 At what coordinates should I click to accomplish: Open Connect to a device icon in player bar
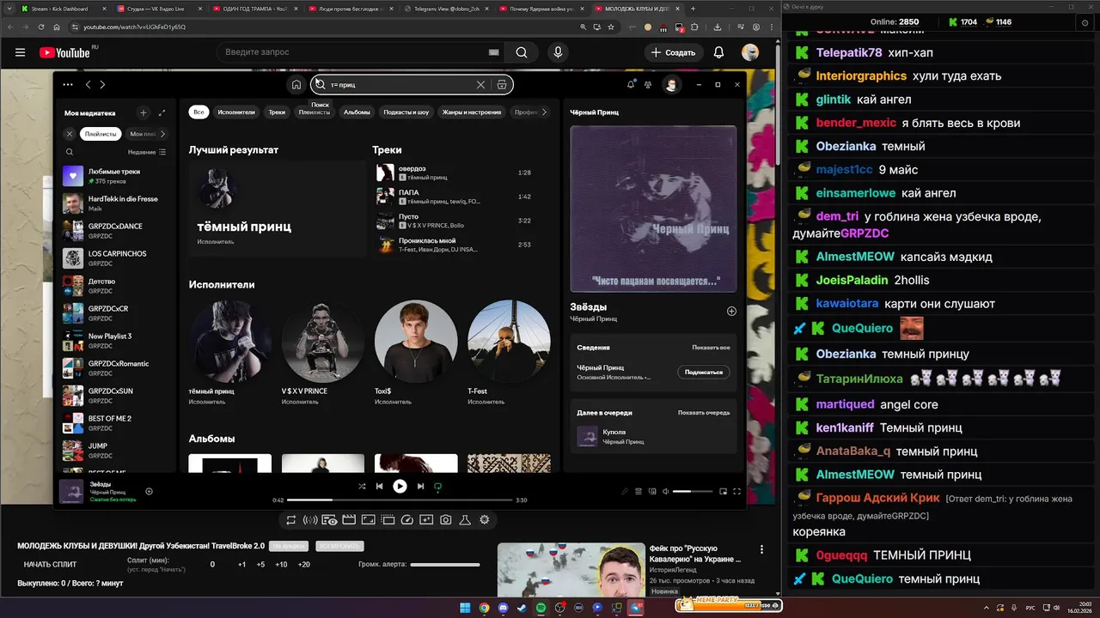click(x=652, y=491)
